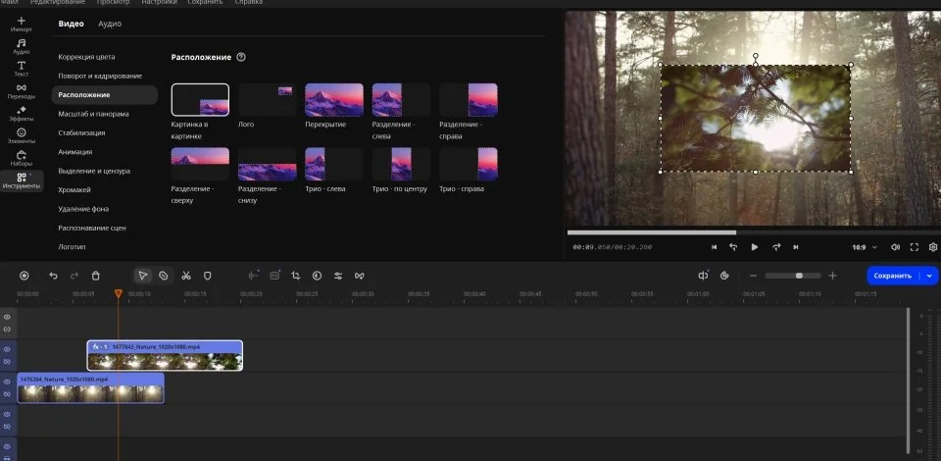Toggle eye icon for the 1476394_Nature track
The width and height of the screenshot is (941, 461).
pos(7,382)
